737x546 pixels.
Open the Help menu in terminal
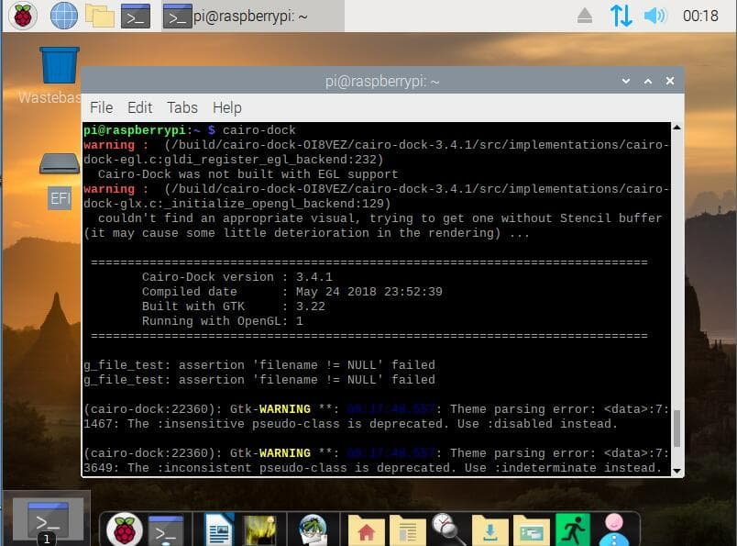(226, 107)
